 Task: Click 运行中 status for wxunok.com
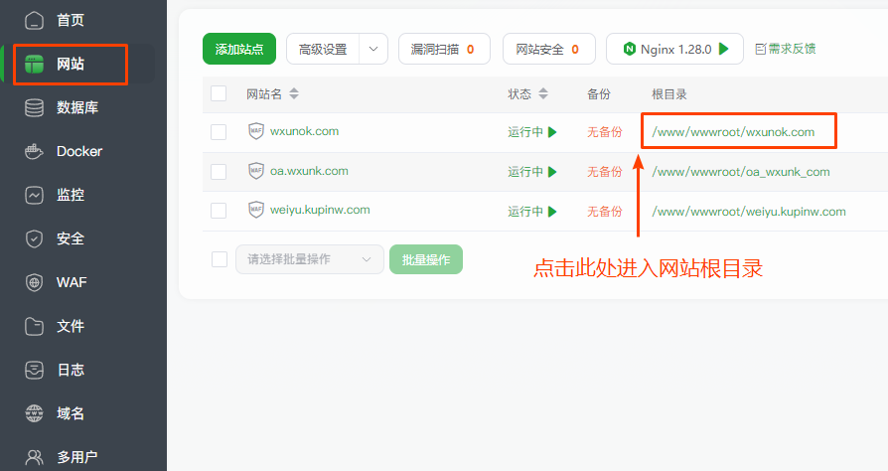click(525, 132)
